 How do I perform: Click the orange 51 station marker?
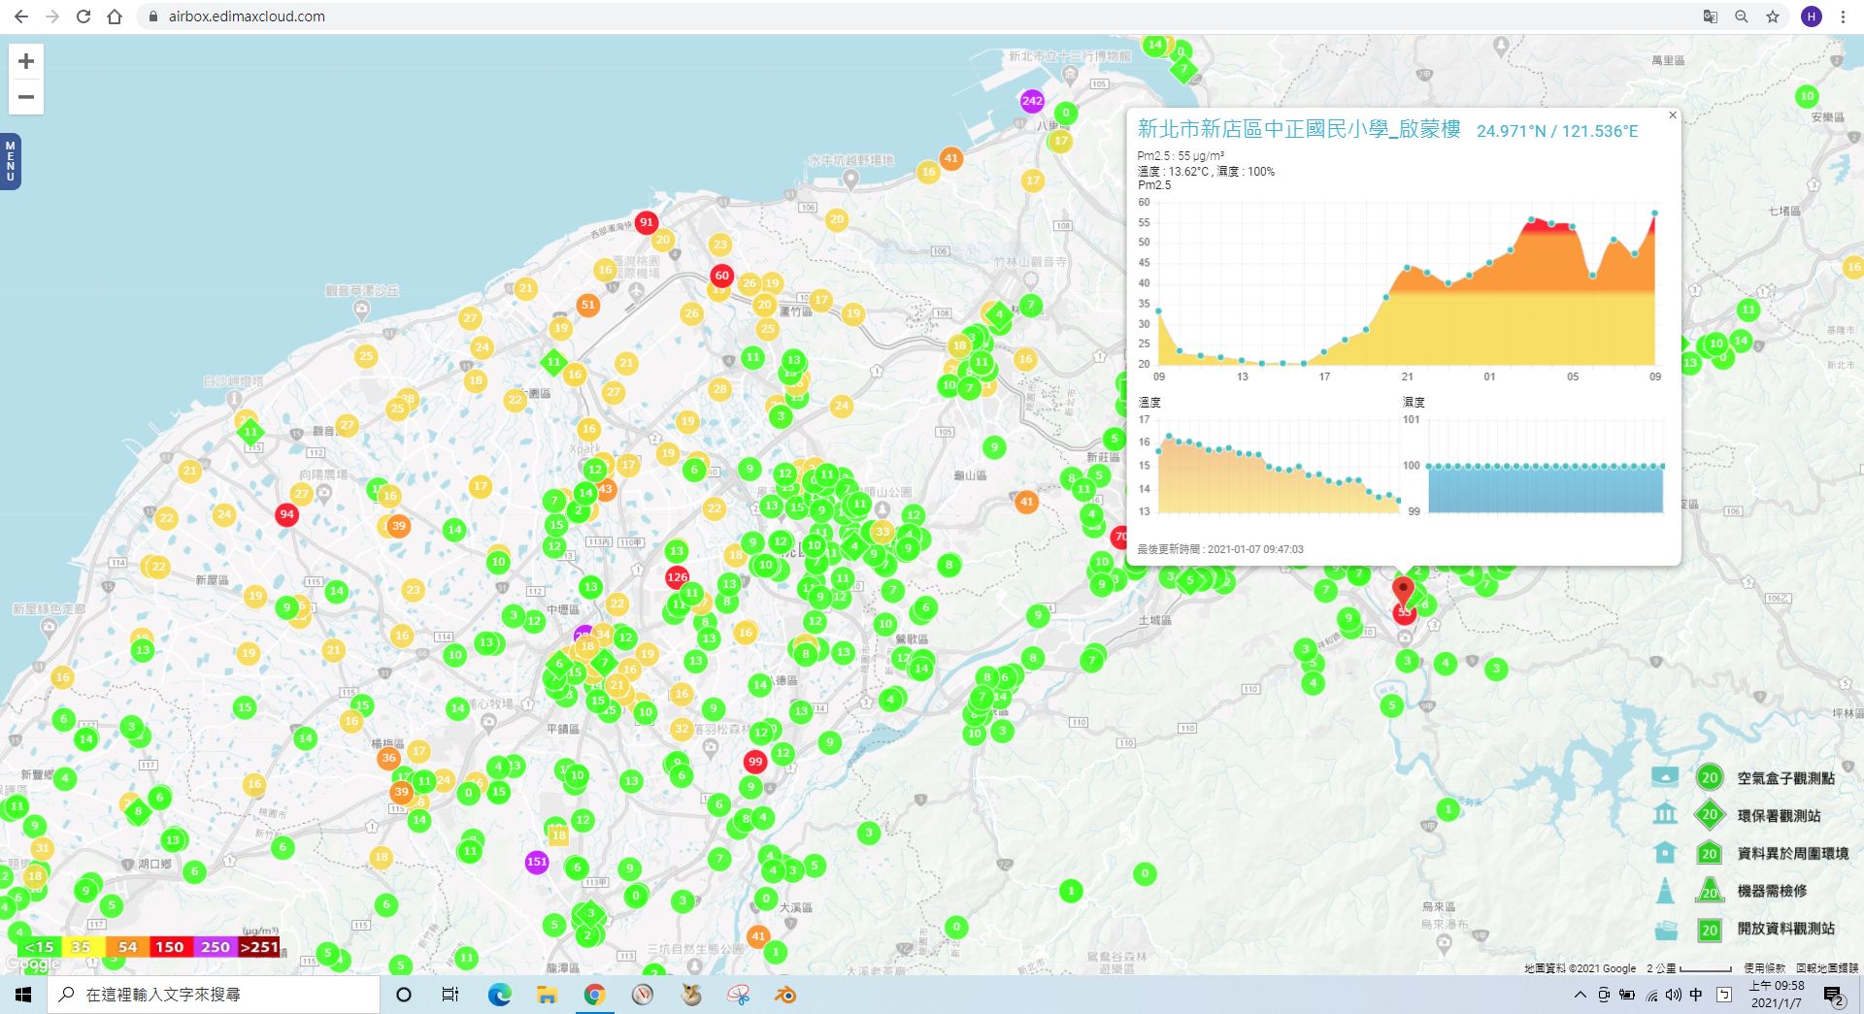587,305
